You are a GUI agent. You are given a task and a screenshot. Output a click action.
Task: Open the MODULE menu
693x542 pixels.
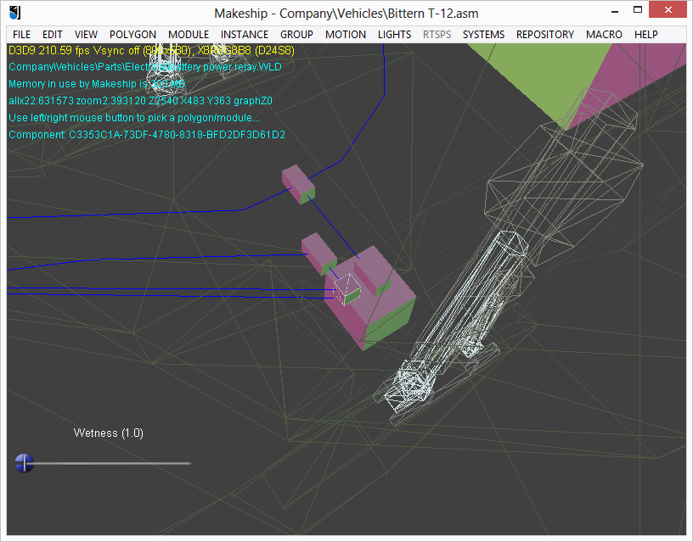coord(189,35)
